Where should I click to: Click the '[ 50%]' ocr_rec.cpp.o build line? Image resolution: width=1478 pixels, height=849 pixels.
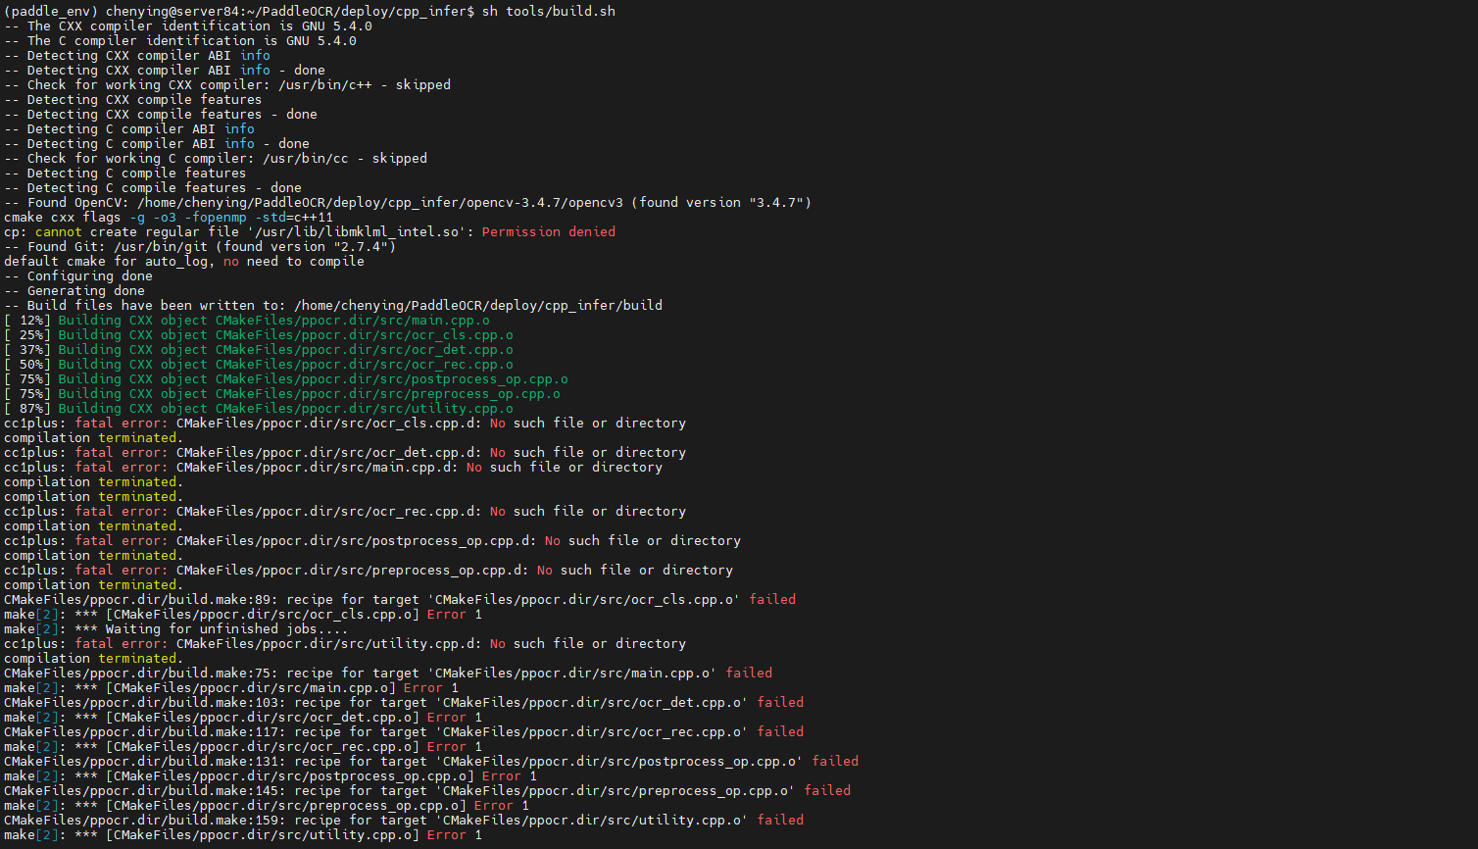pyautogui.click(x=259, y=364)
